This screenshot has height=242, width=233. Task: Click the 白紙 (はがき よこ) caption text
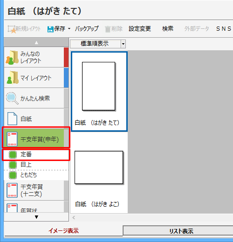coord(97,204)
